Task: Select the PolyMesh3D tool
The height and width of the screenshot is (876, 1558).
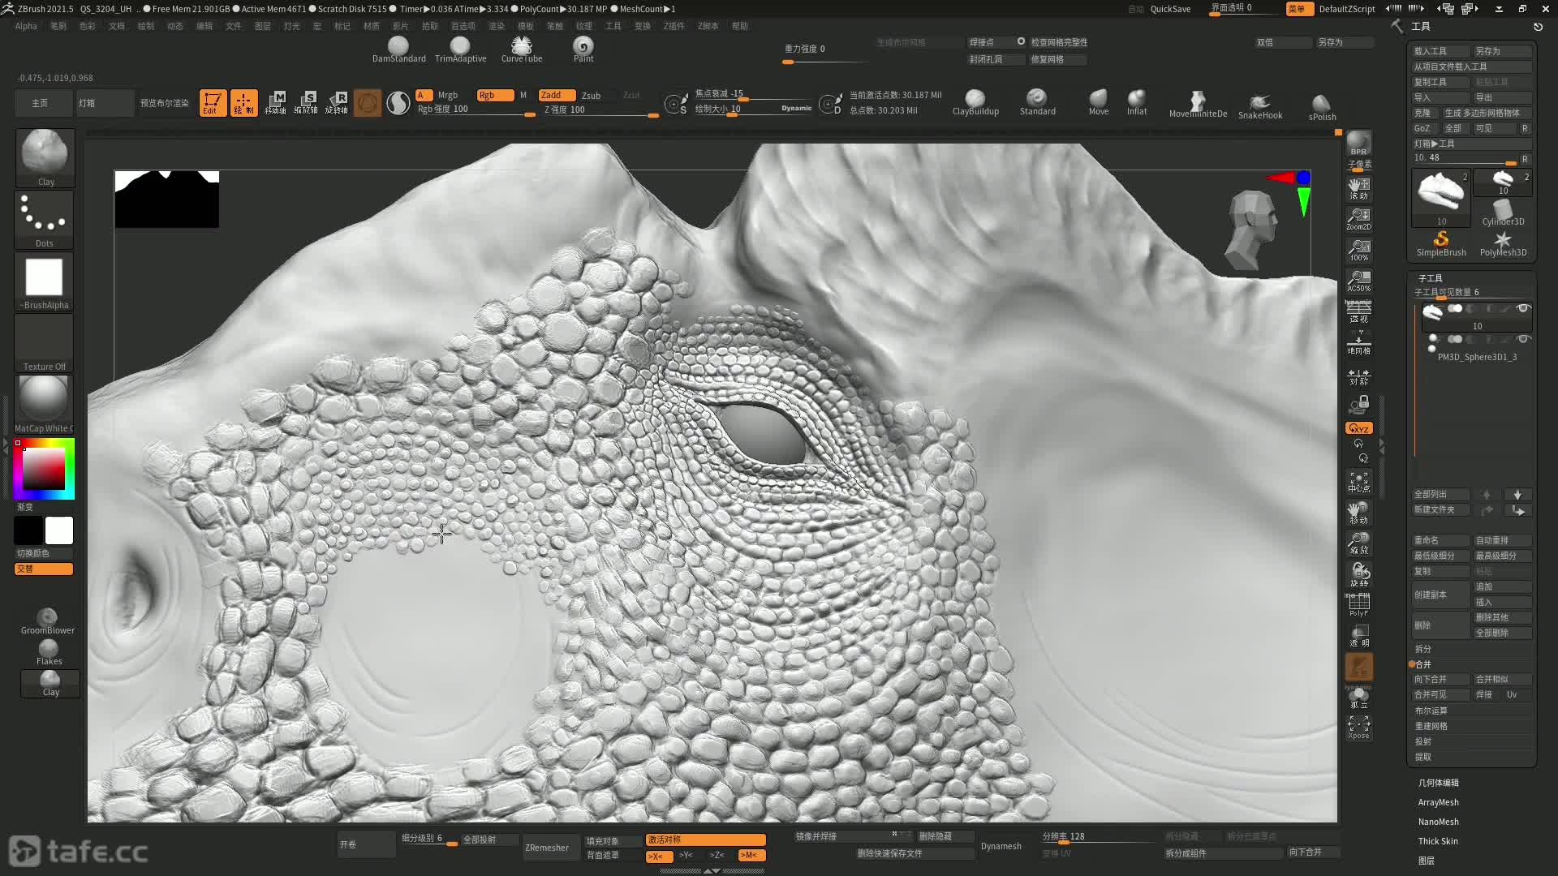Action: [x=1503, y=243]
